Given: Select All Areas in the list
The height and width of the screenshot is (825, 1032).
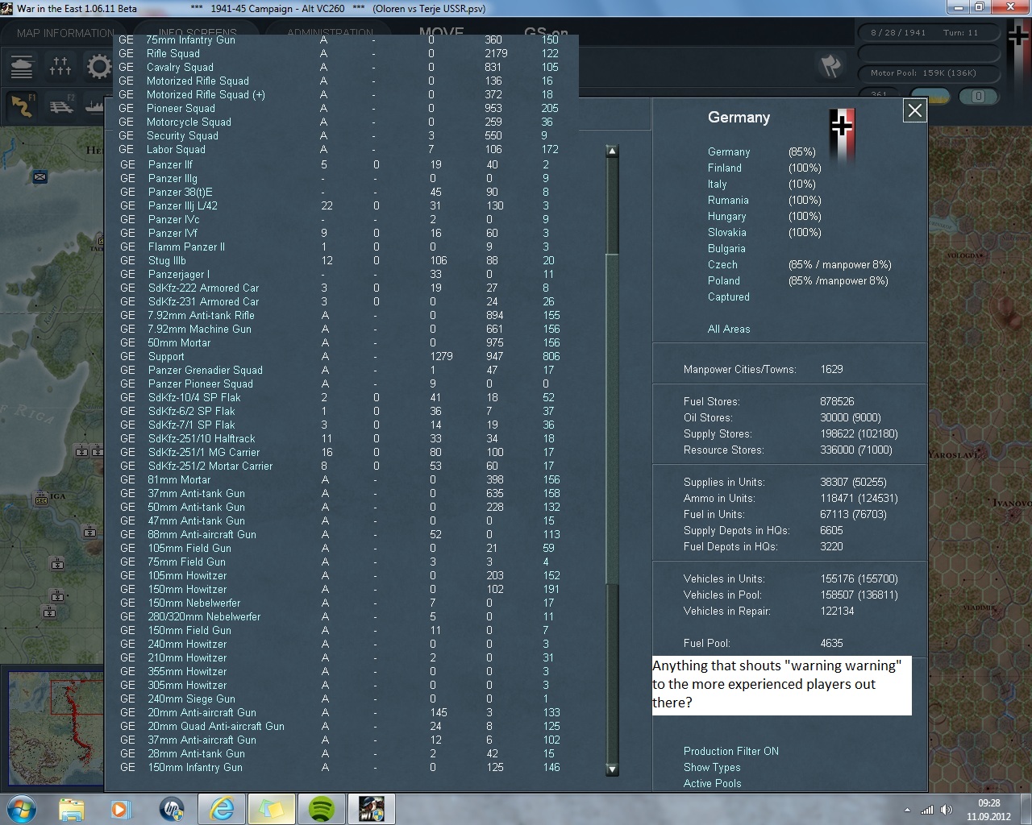Looking at the screenshot, I should 728,329.
